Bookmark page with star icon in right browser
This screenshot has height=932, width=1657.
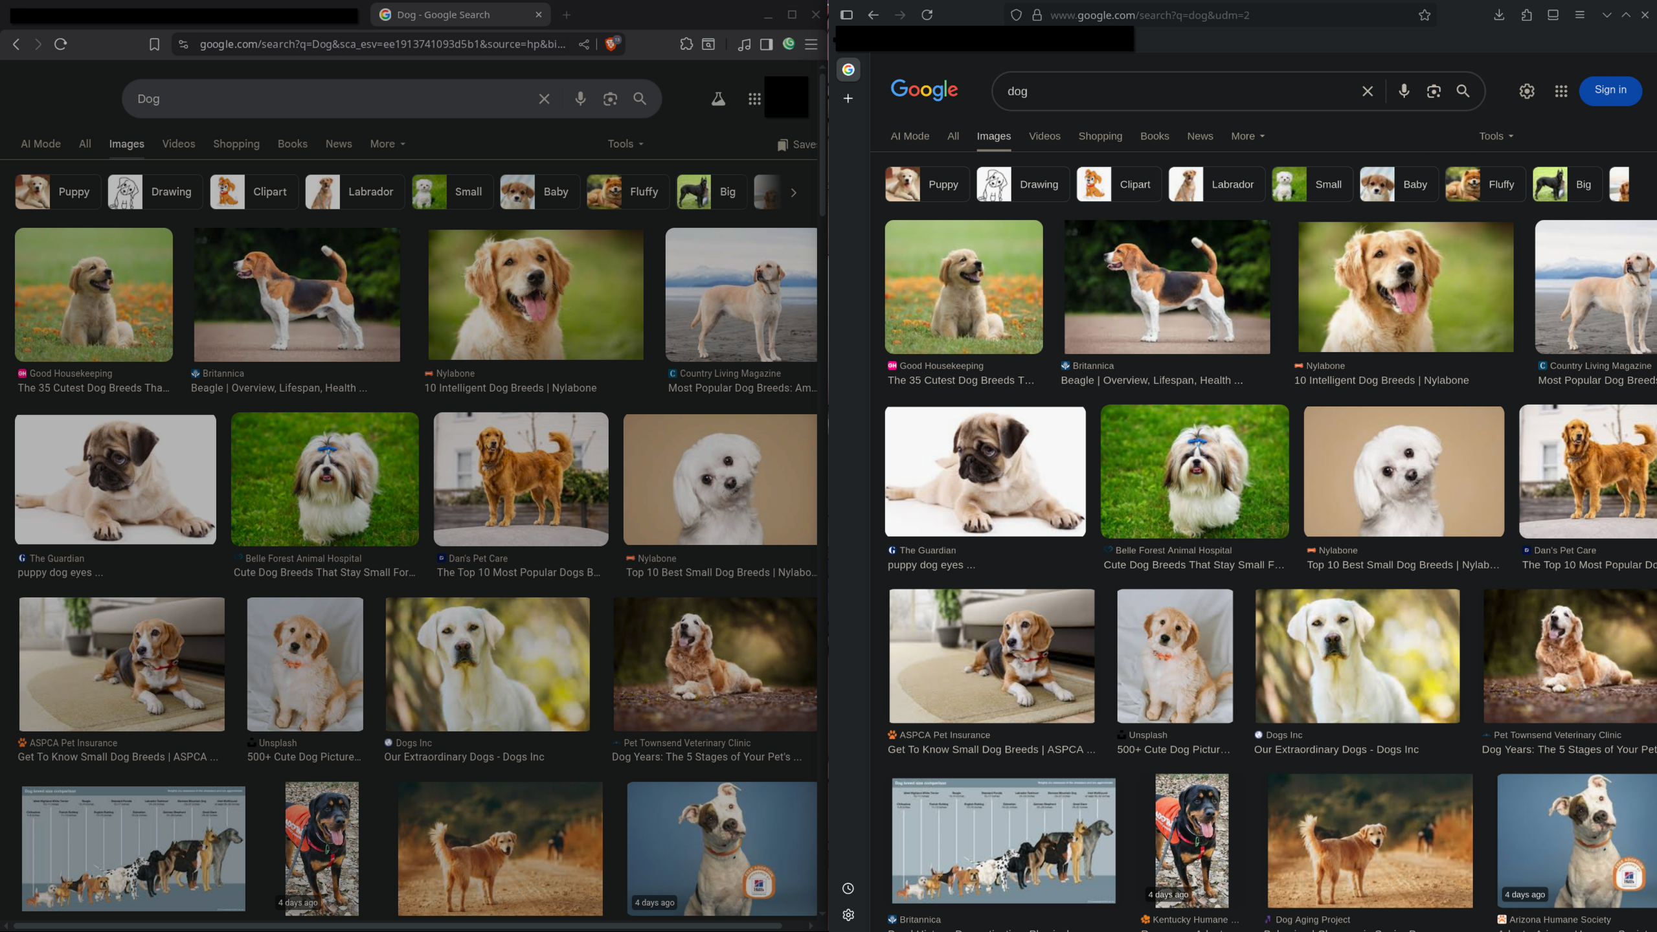(x=1424, y=15)
